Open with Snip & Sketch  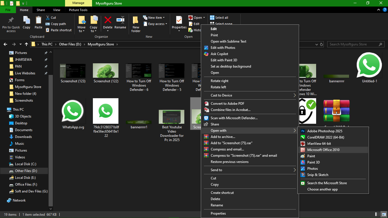coord(333,175)
